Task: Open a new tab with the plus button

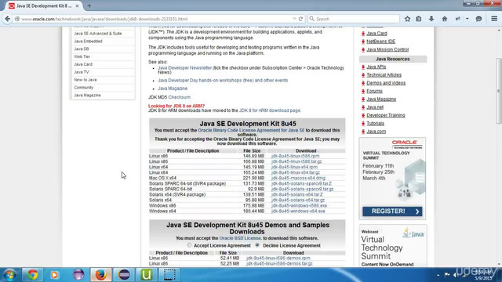Action: point(89,5)
